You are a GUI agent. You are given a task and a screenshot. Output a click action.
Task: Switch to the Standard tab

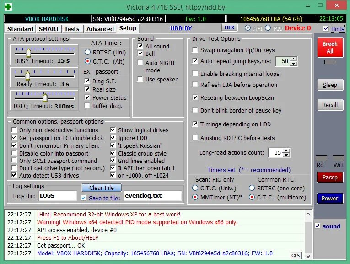click(20, 29)
